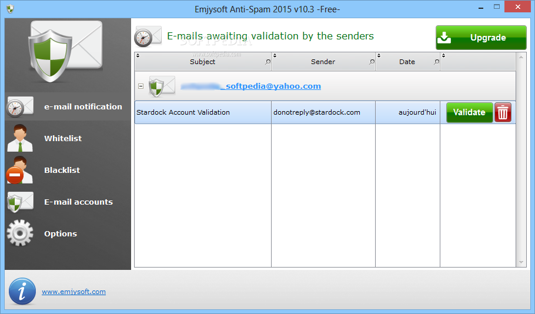
Task: Click the large shield envelope logo
Action: 65,51
